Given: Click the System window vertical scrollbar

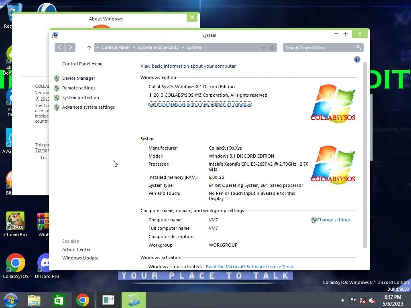Looking at the screenshot, I should 364,154.
